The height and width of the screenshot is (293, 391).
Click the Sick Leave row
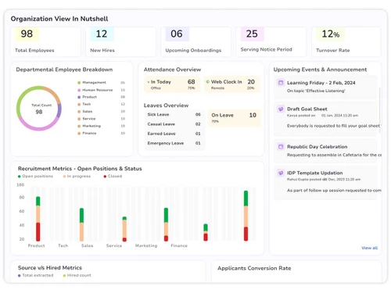click(174, 115)
